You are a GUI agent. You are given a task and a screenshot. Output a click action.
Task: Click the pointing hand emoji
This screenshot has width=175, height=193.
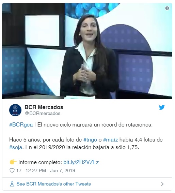[x=13, y=162]
